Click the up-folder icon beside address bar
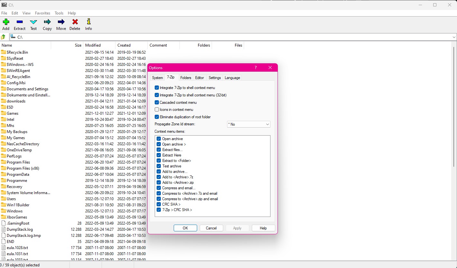 [3, 37]
